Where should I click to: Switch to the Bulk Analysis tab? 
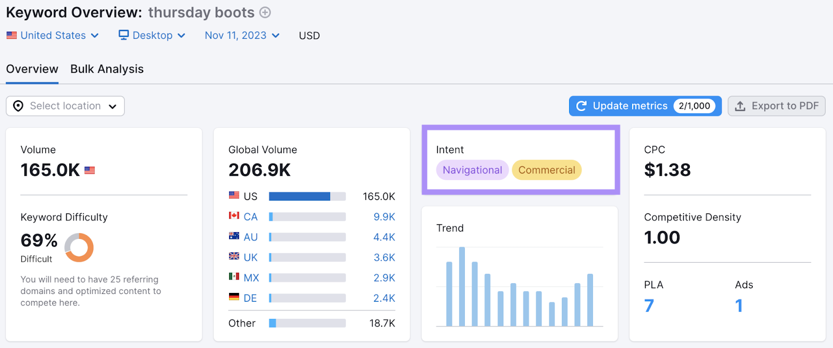[x=107, y=69]
